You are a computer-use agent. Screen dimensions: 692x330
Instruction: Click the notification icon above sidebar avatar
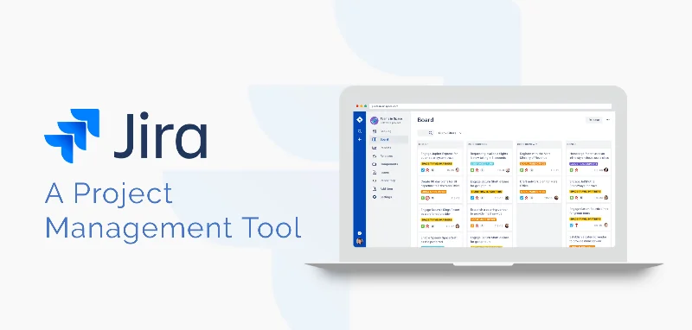point(360,233)
